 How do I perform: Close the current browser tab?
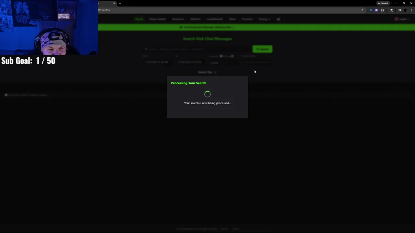coord(114,3)
